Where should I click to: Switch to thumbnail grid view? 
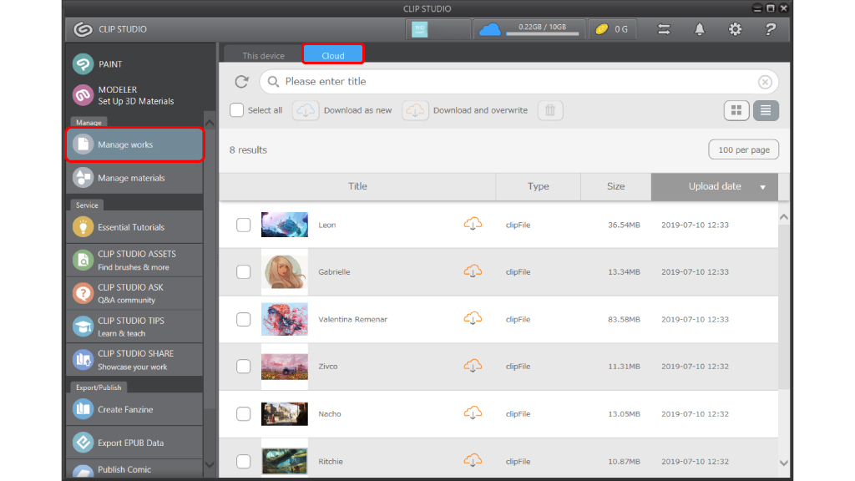click(x=736, y=110)
